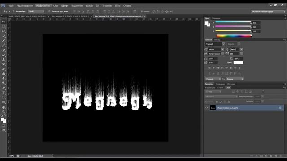Image resolution: width=287 pixels, height=161 pixels.
Task: Switch to Абзац panel tab
Action: 217,40
